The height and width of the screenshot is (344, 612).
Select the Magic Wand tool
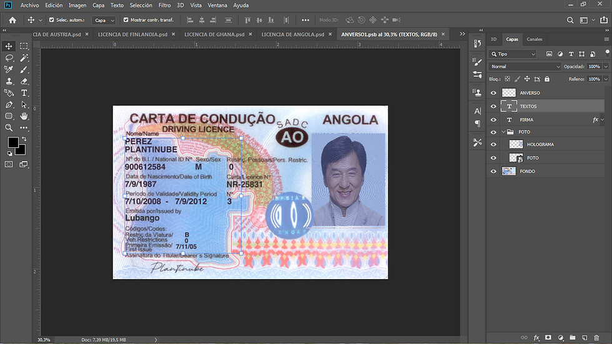pyautogui.click(x=24, y=57)
